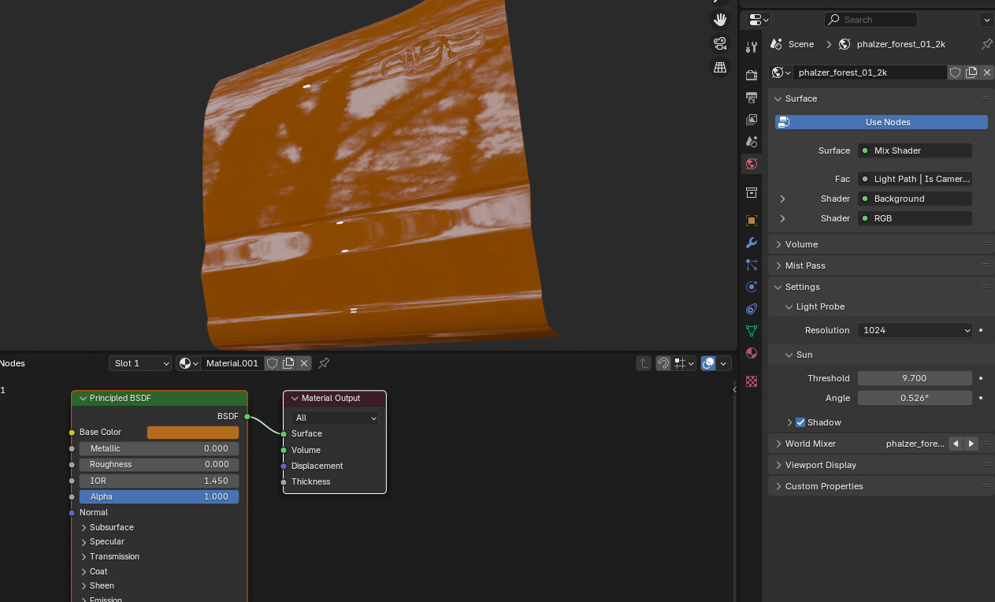This screenshot has height=602, width=995.
Task: Edit the world name phalzer_forest_01_2k field
Action: point(870,72)
